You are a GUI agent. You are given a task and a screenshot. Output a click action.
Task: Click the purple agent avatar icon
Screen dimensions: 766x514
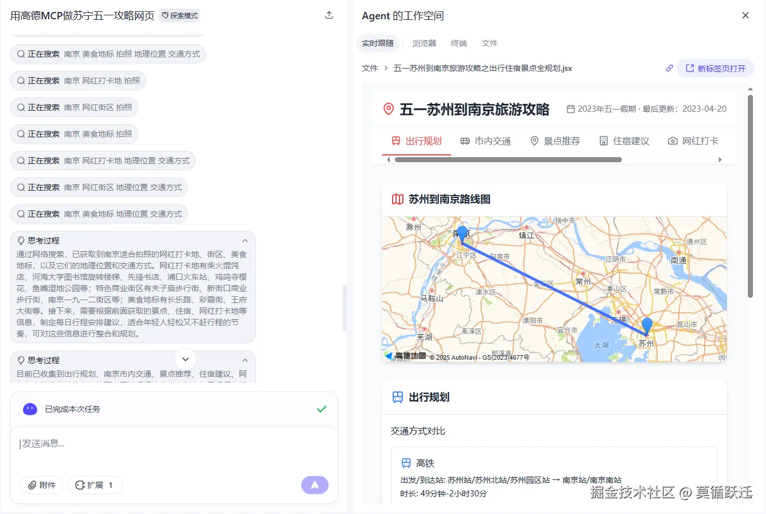pyautogui.click(x=30, y=409)
